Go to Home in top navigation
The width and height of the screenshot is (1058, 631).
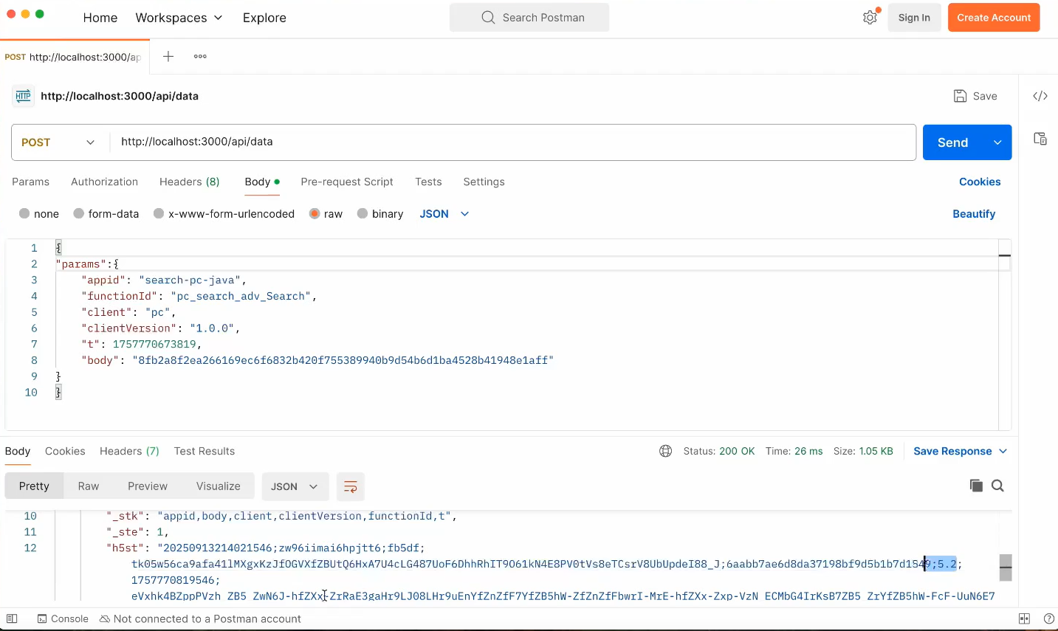[100, 18]
